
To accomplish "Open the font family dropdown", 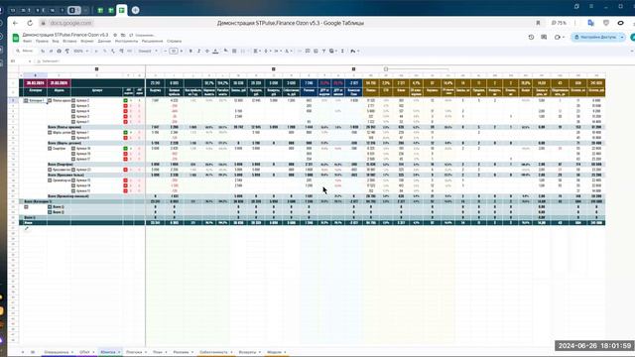I will click(148, 51).
